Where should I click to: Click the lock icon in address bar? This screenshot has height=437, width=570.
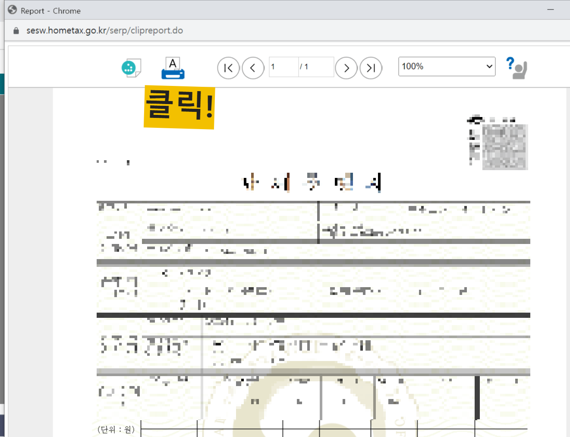[16, 31]
